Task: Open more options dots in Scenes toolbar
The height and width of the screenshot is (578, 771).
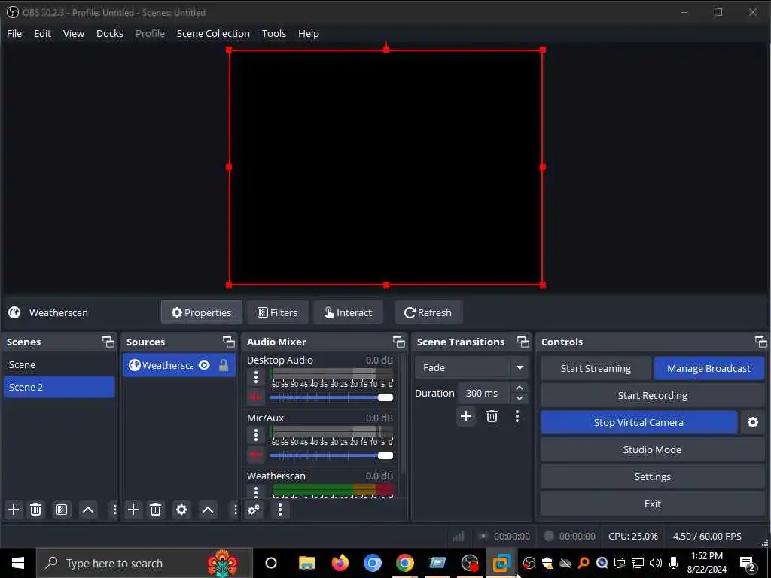Action: tap(114, 510)
